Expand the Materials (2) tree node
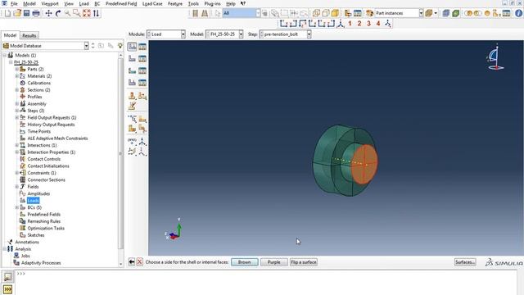The image size is (524, 295). [16, 76]
